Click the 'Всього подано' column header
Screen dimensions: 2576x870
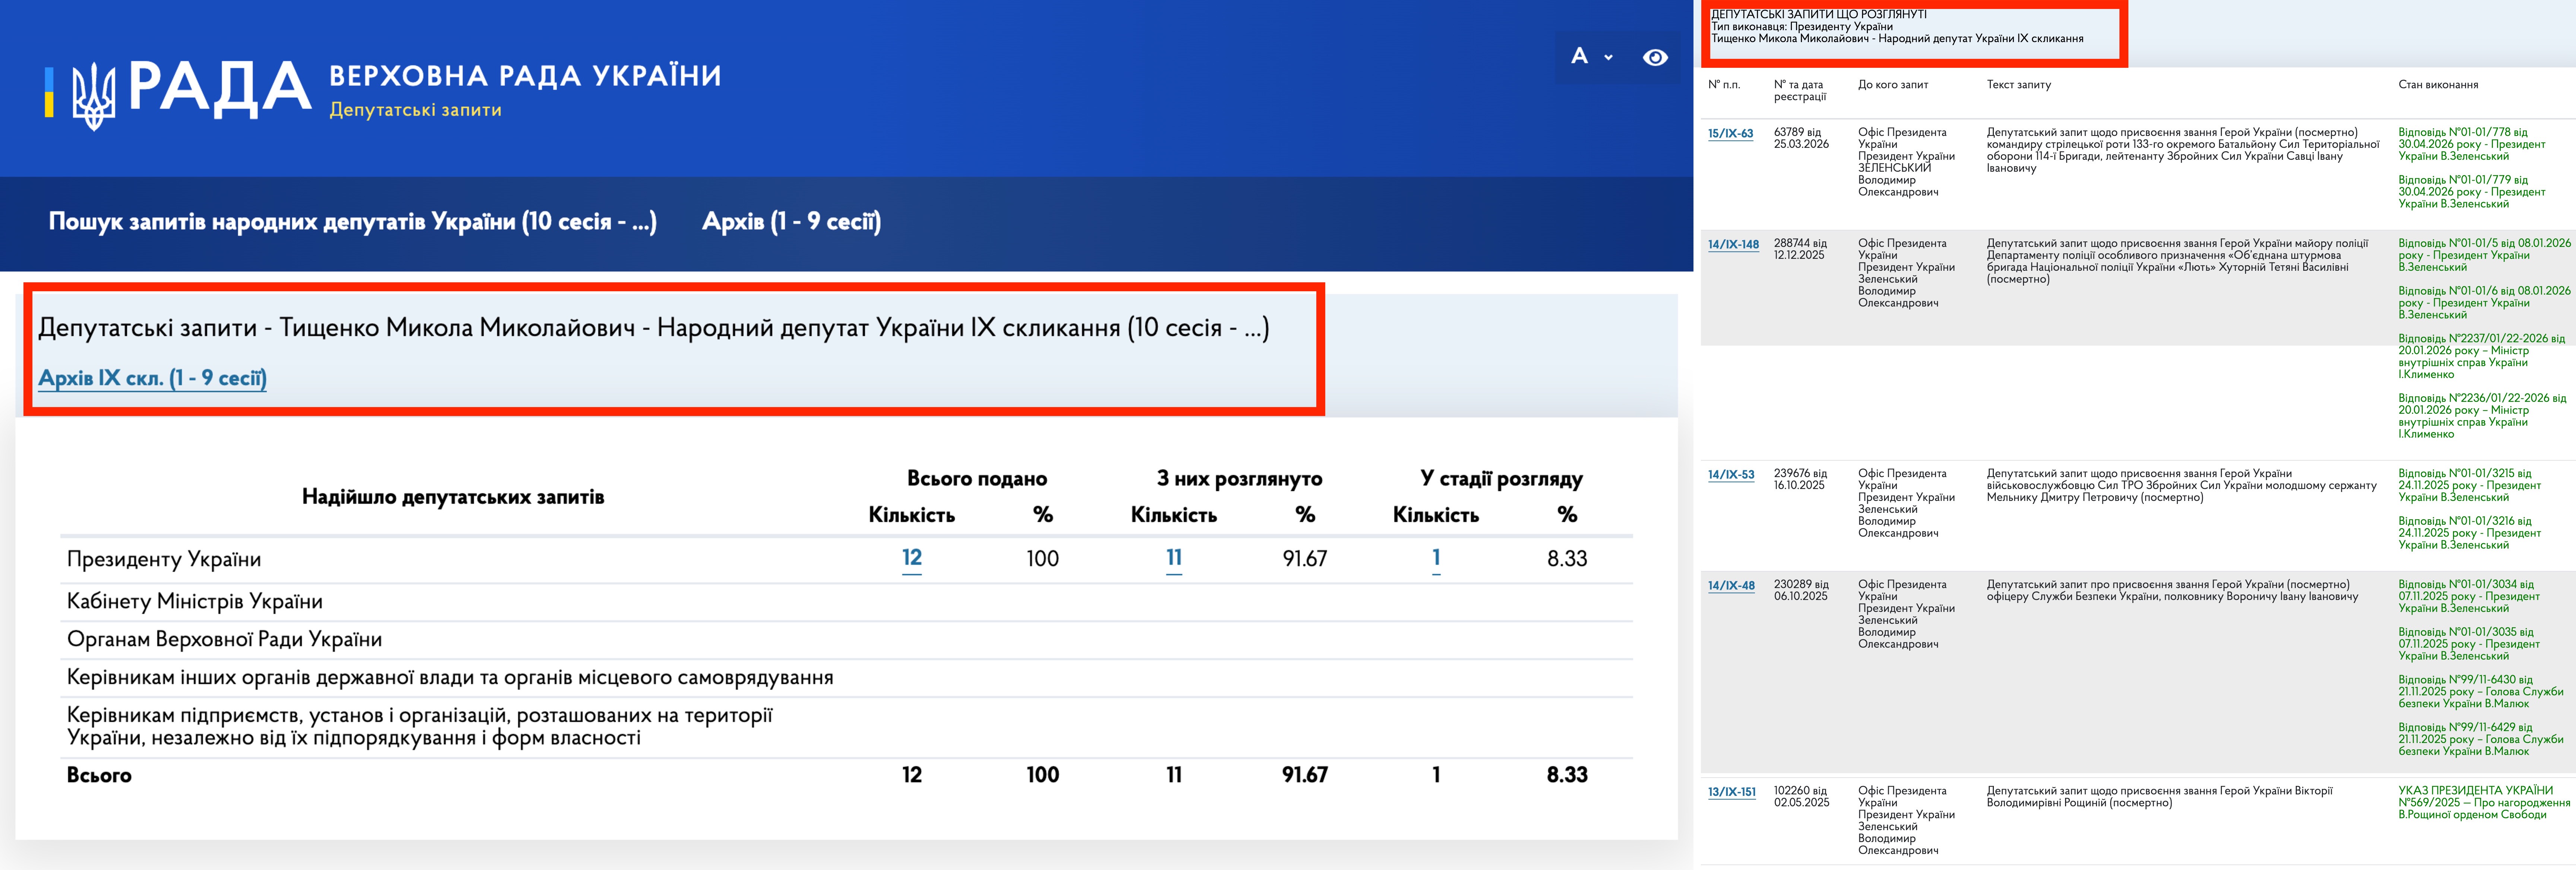pyautogui.click(x=977, y=479)
